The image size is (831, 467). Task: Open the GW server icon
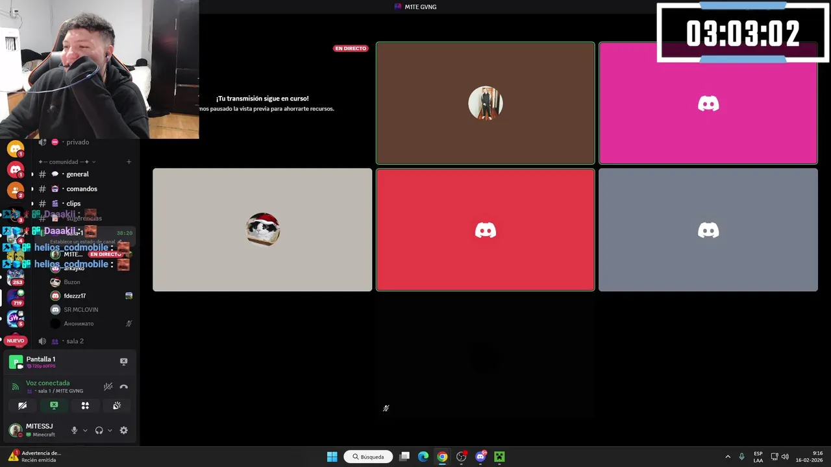click(16, 318)
